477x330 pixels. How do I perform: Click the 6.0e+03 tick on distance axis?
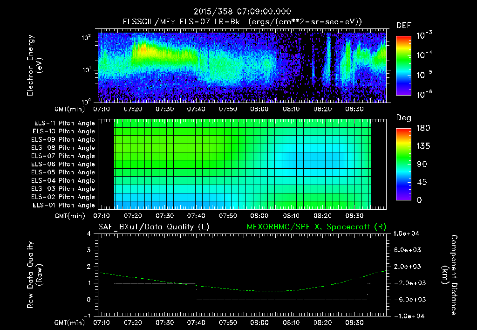coord(407,250)
